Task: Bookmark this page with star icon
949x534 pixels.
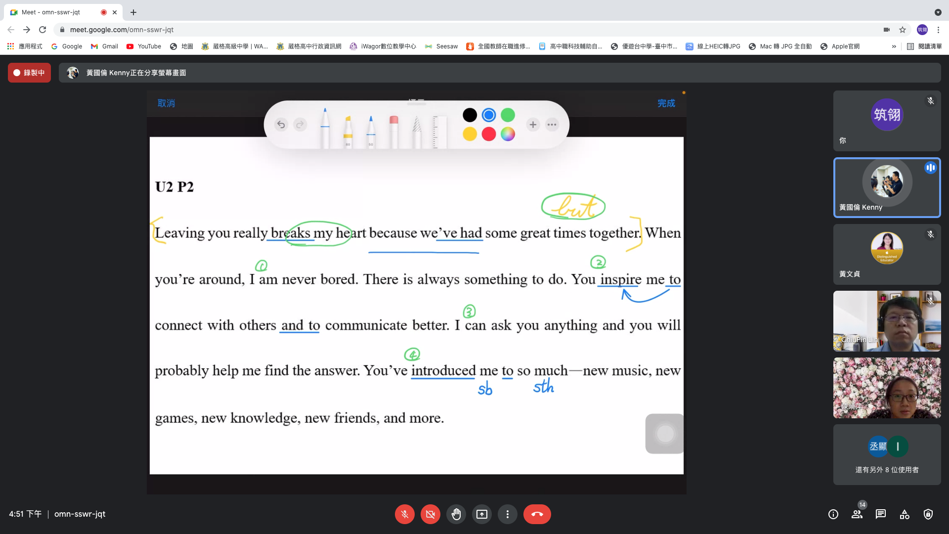Action: tap(903, 30)
